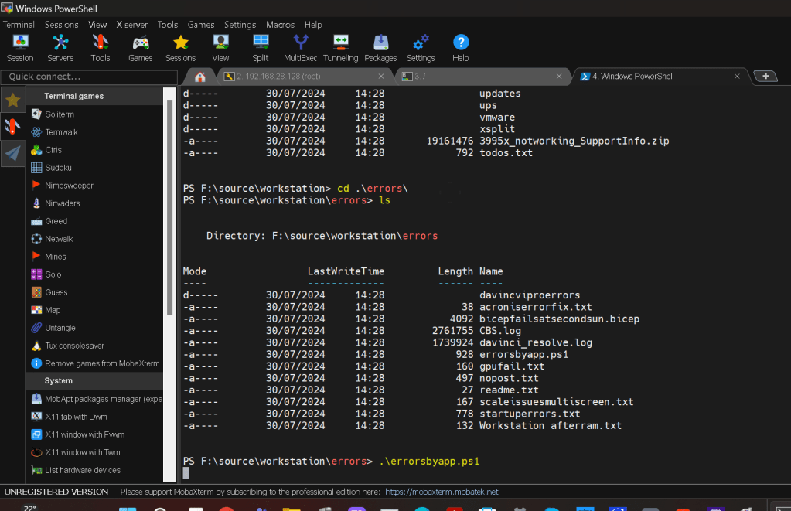The image size is (791, 511).
Task: Open the X server menu
Action: tap(131, 25)
